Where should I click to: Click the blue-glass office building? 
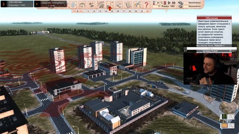click(x=137, y=57)
